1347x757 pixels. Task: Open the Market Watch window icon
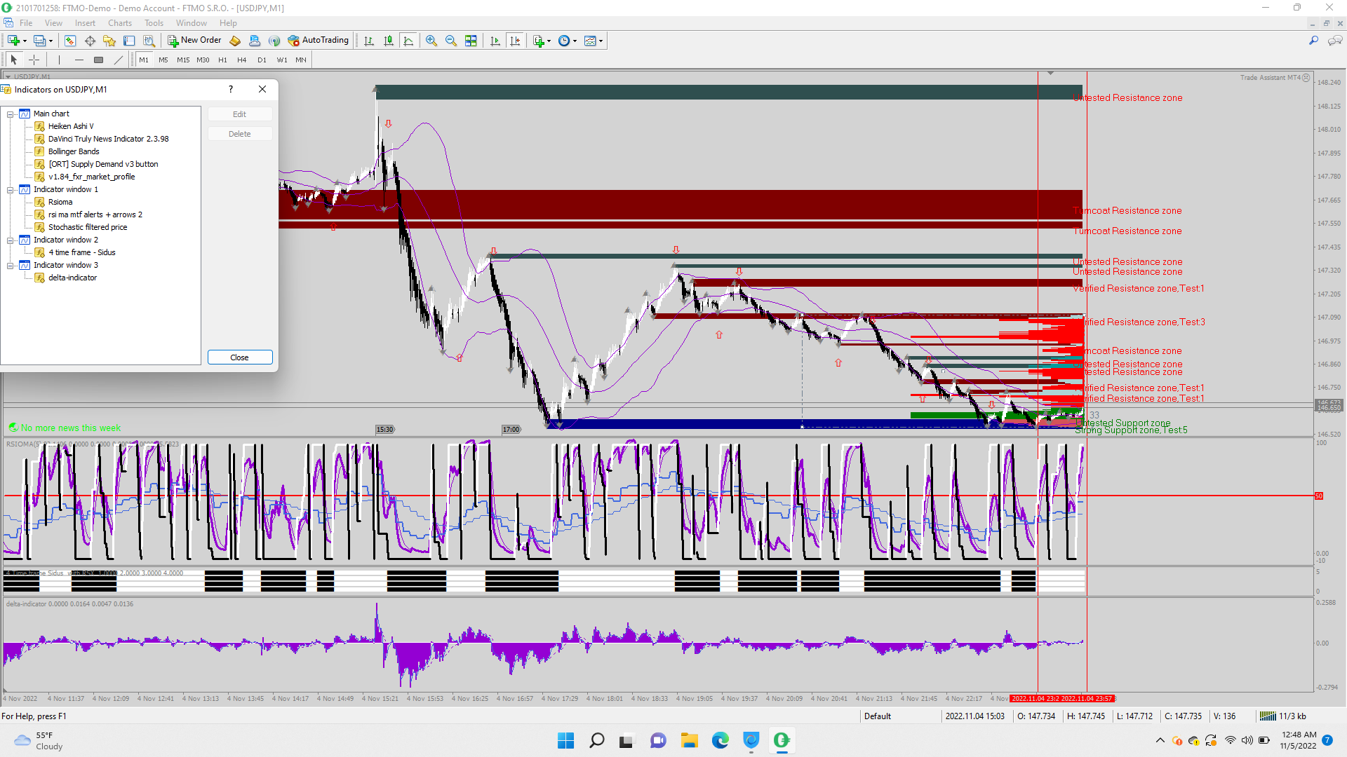point(70,41)
